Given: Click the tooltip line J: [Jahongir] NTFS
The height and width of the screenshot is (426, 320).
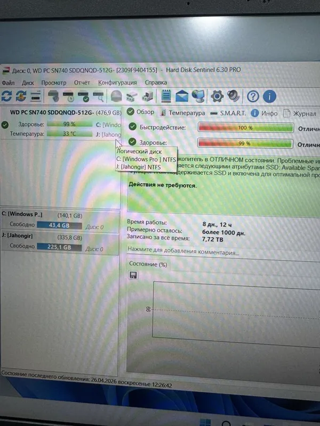Looking at the screenshot, I should (x=139, y=167).
